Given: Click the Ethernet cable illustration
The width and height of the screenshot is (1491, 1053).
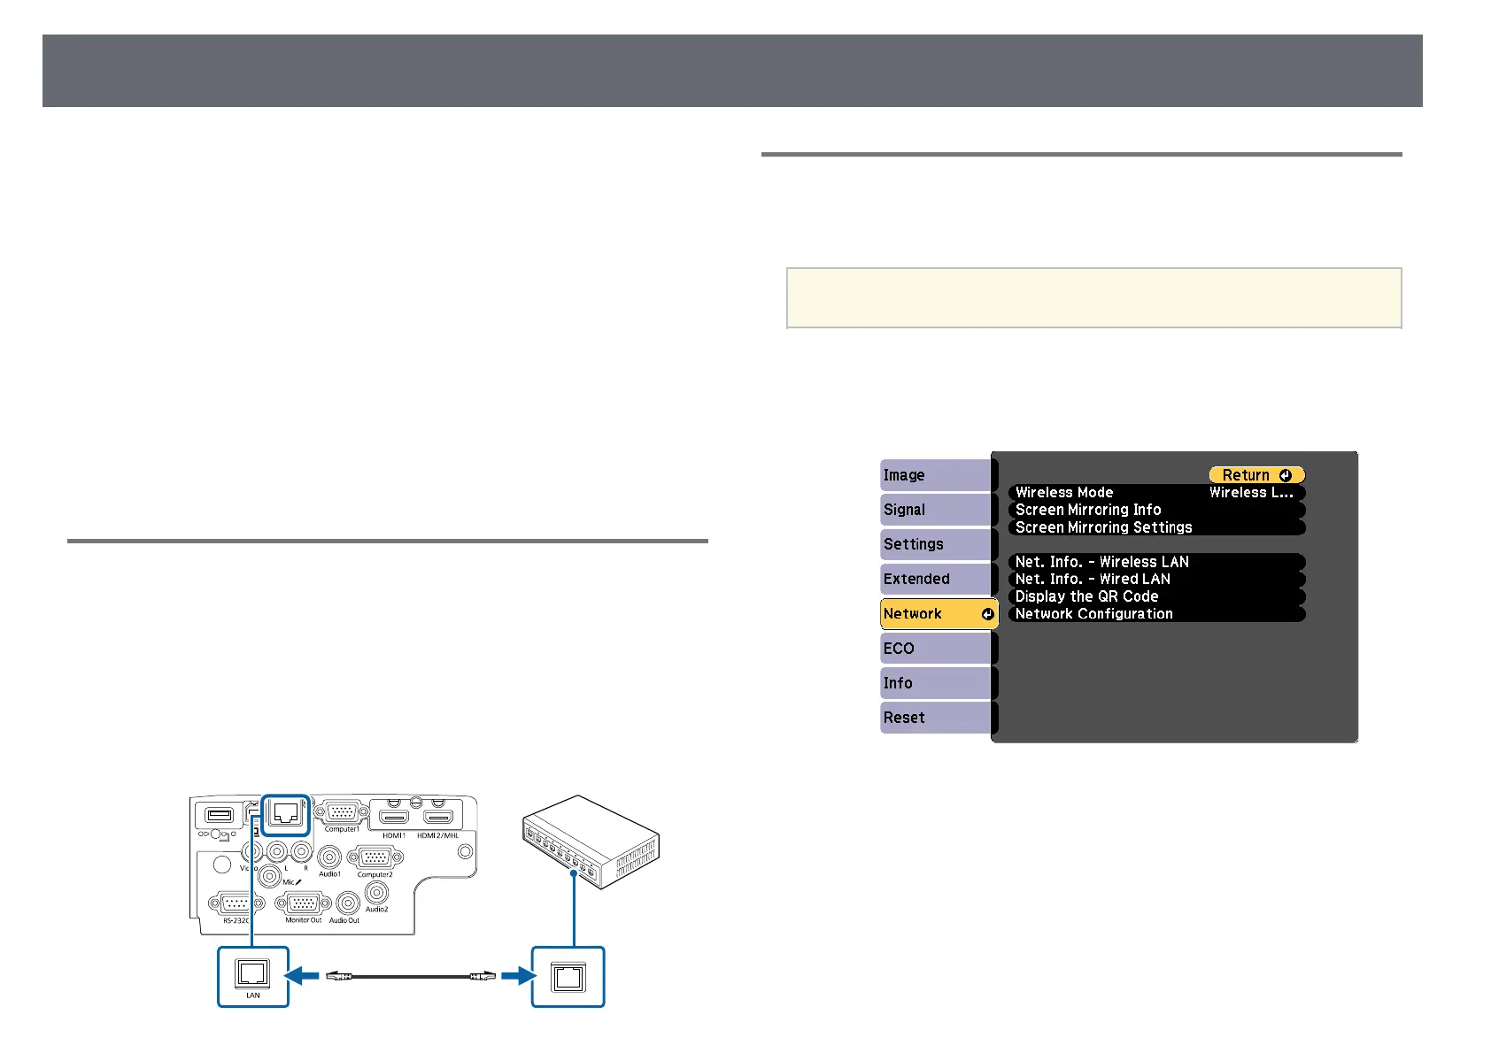Looking at the screenshot, I should [x=411, y=976].
